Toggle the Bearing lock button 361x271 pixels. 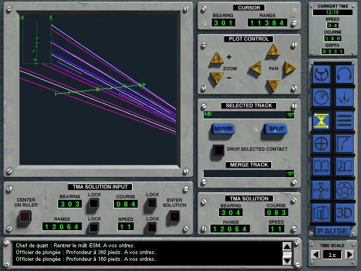pyautogui.click(x=94, y=204)
